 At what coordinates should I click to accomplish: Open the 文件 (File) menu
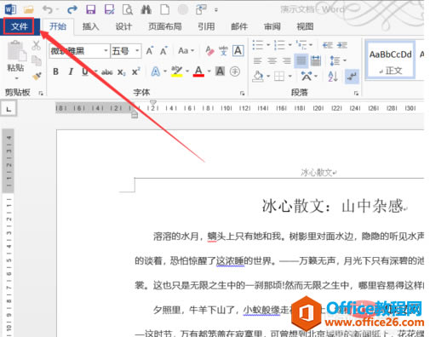click(20, 26)
